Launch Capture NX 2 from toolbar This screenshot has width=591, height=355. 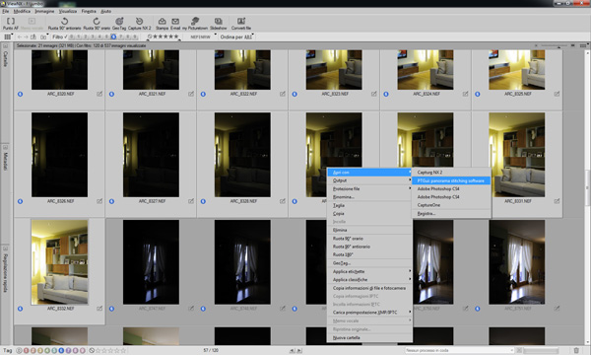pos(140,24)
